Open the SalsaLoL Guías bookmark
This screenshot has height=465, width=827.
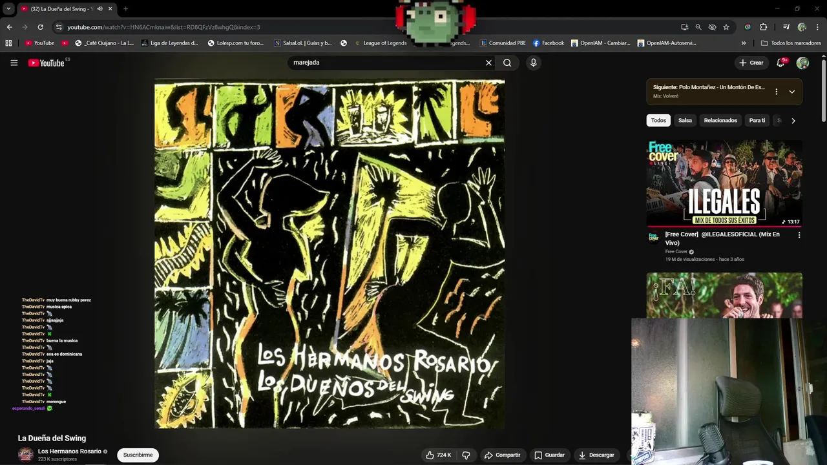coord(303,43)
